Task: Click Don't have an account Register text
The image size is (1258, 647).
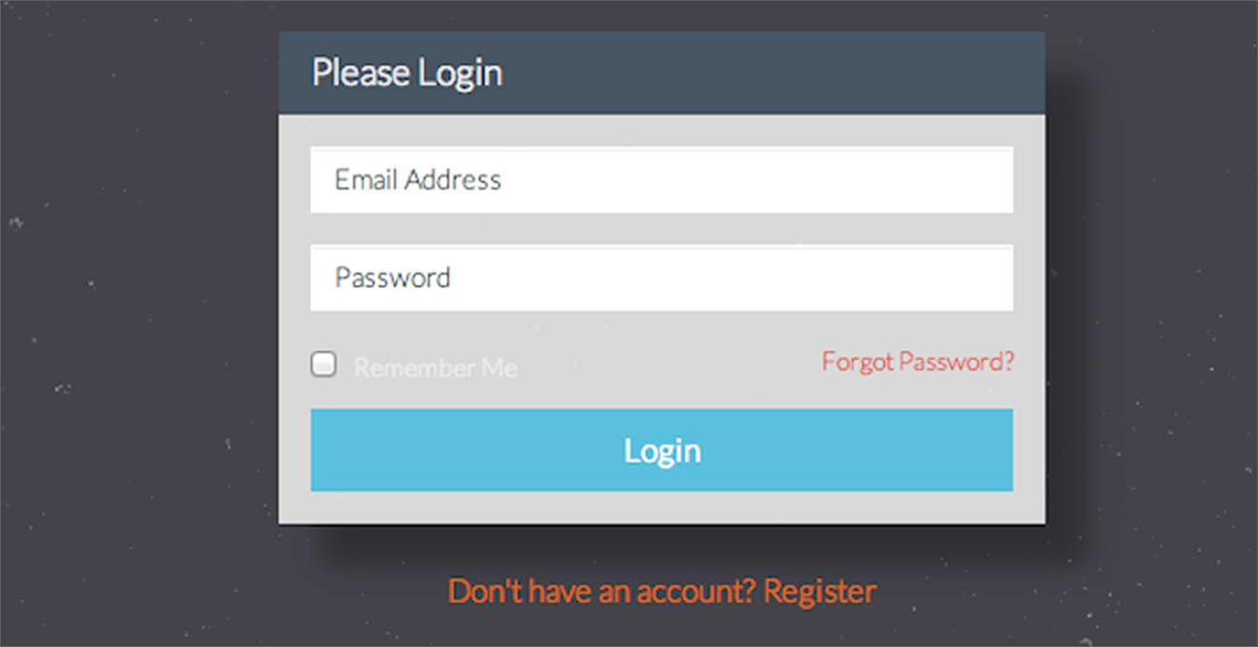Action: (x=662, y=590)
